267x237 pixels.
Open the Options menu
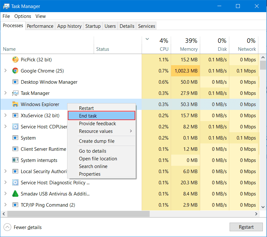tap(23, 16)
